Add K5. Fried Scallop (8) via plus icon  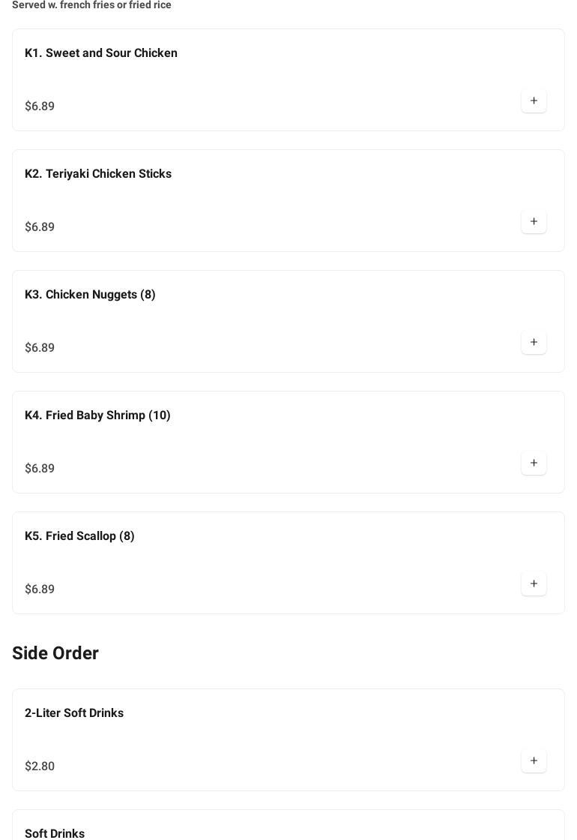(534, 584)
